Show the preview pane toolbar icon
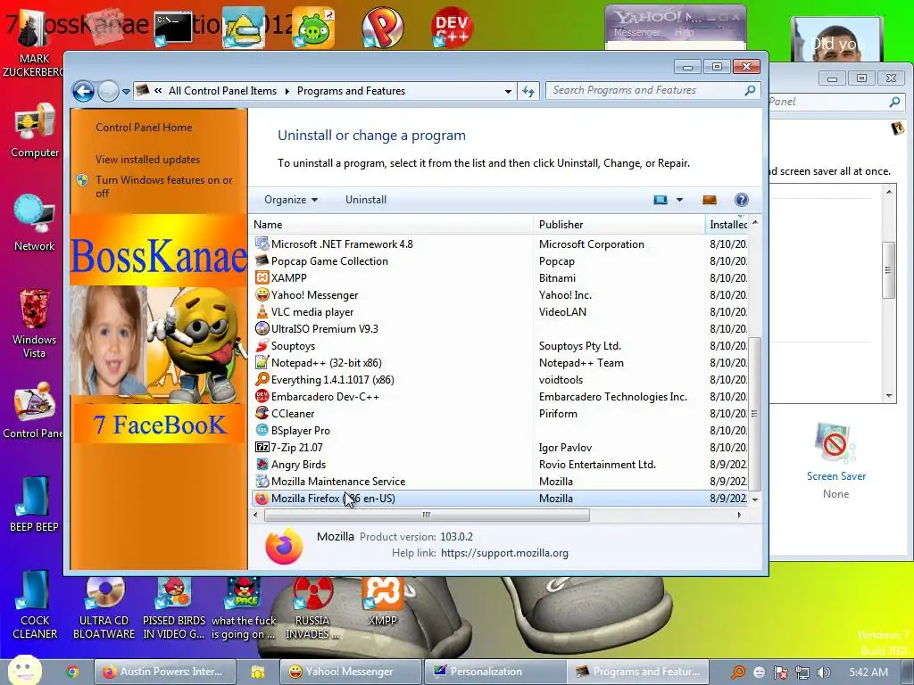Screen dimensions: 914x685 pyautogui.click(x=710, y=200)
